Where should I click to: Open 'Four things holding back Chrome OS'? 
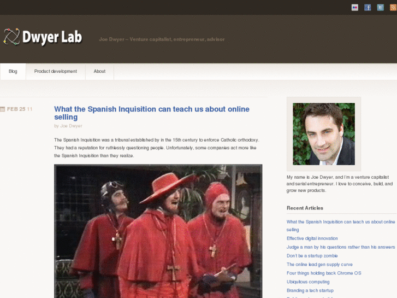point(324,273)
